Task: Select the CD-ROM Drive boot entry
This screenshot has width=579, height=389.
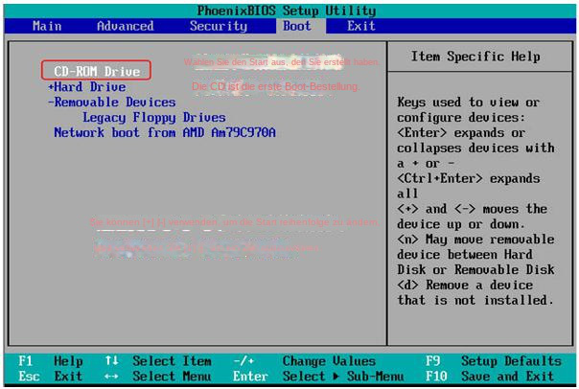Action: click(97, 71)
